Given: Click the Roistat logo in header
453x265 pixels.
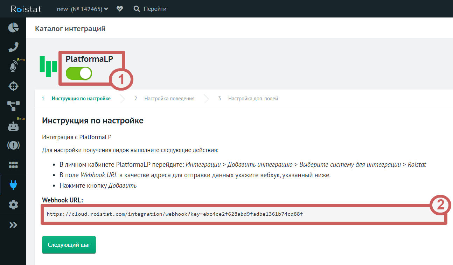Looking at the screenshot, I should [26, 9].
